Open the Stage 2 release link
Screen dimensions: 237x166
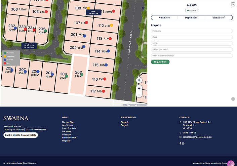(x=124, y=125)
